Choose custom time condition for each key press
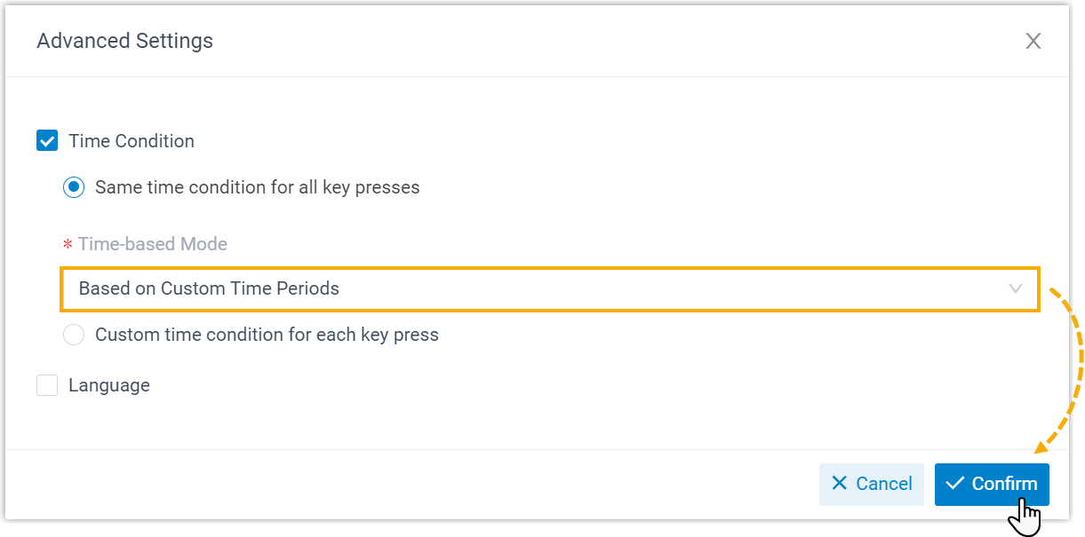 click(74, 335)
